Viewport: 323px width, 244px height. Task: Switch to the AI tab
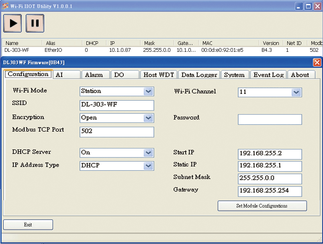point(67,75)
